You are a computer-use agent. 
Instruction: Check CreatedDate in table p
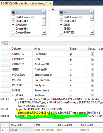(13, 32)
